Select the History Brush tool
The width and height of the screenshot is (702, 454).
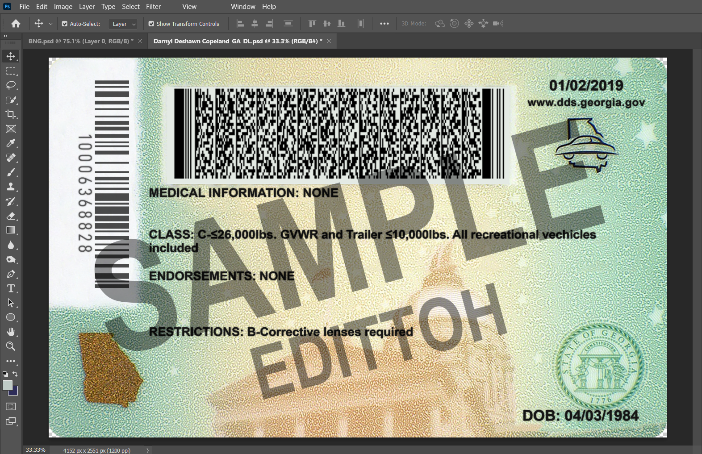coord(11,201)
